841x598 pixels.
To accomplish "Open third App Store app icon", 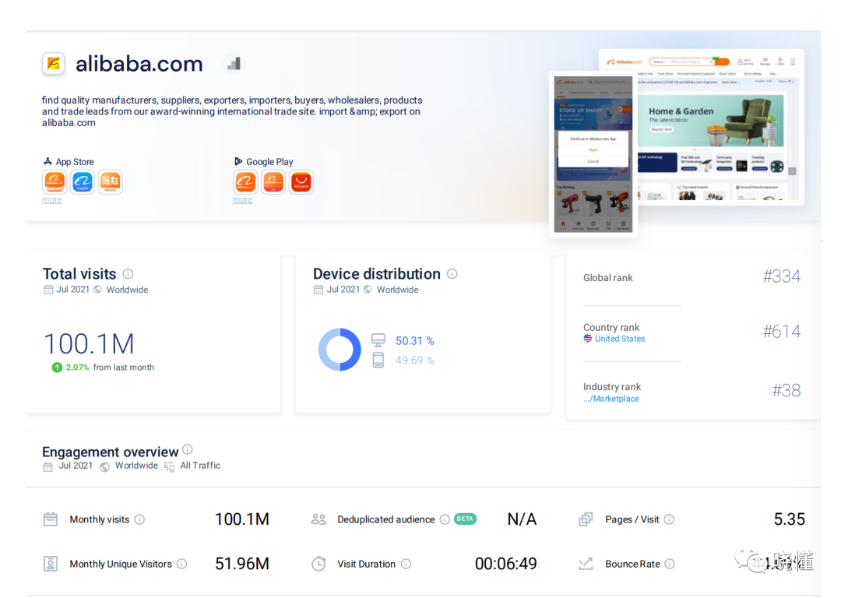I will pyautogui.click(x=111, y=181).
